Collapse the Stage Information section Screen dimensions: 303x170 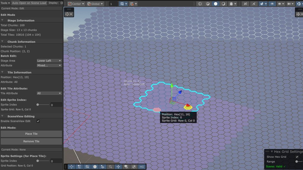[3, 20]
